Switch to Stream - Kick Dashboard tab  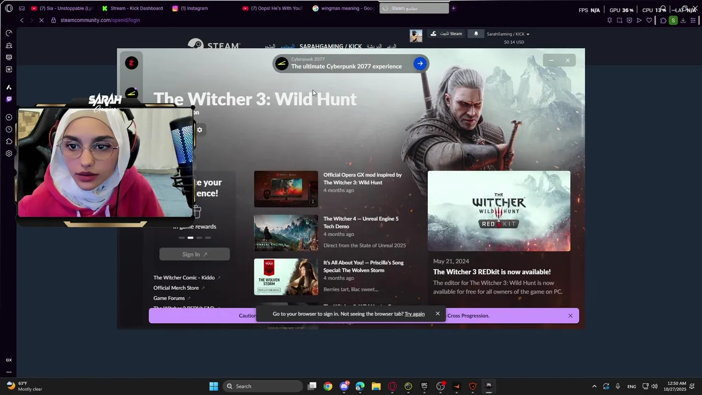tap(133, 8)
